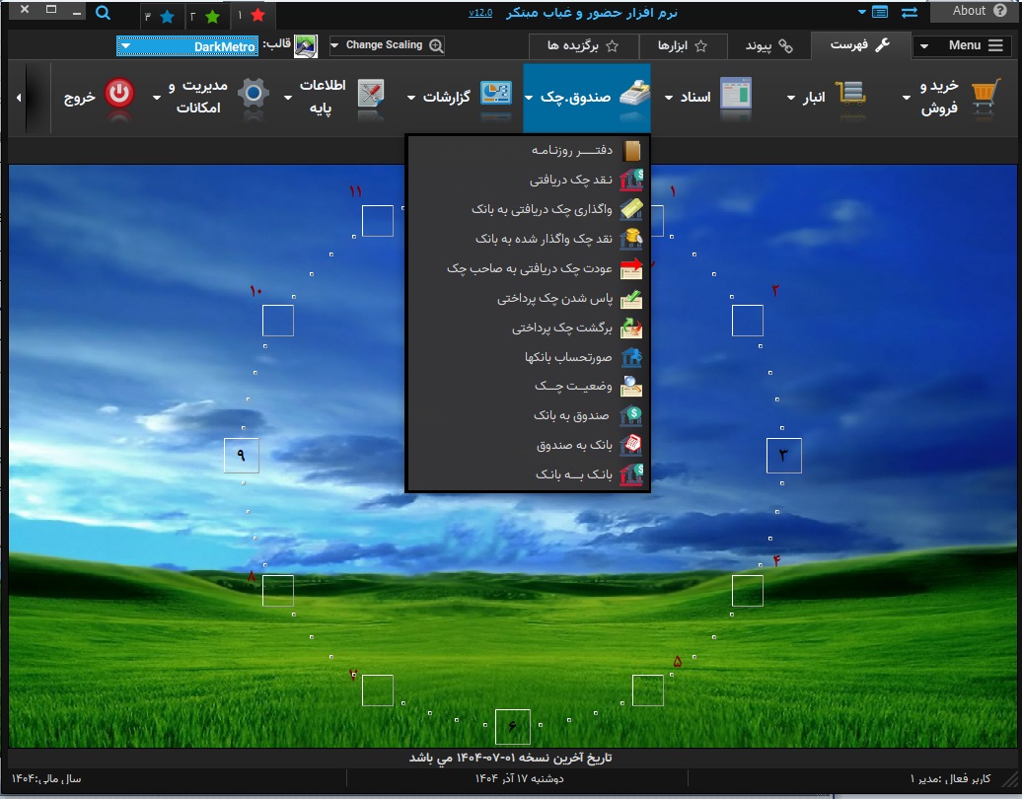The width and height of the screenshot is (1022, 799).
Task: Click the About button
Action: click(974, 11)
